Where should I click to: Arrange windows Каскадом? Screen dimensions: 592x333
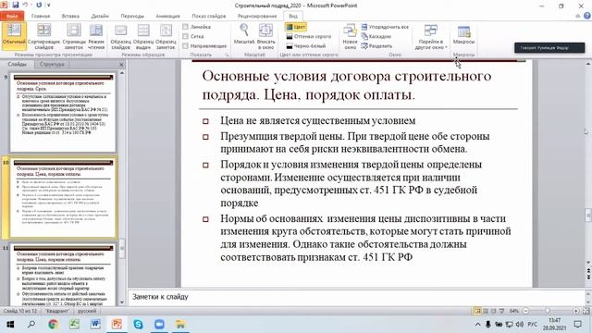click(376, 37)
